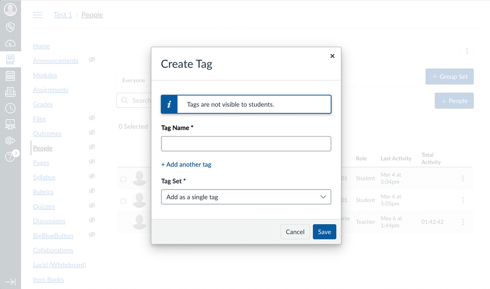Viewport: 490px width, 289px height.
Task: Check the second student row checkbox
Action: (x=124, y=201)
